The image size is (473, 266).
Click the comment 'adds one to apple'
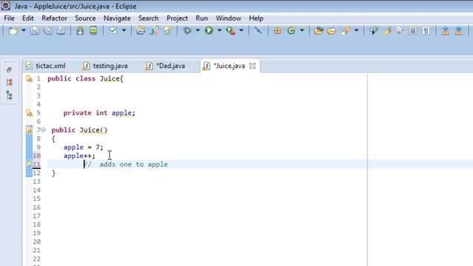[134, 165]
